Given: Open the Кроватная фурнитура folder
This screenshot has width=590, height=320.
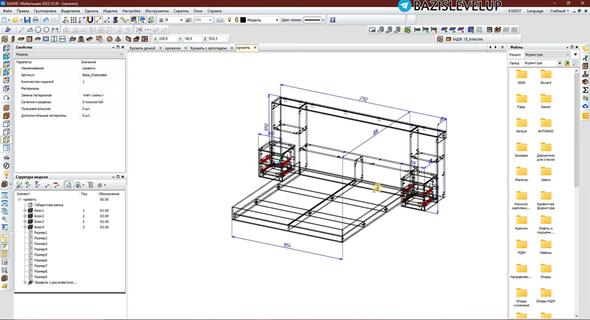Looking at the screenshot, I should [x=546, y=200].
